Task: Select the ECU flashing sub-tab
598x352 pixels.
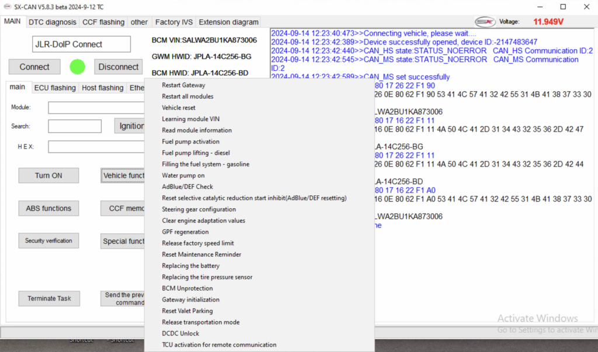Action: click(55, 88)
